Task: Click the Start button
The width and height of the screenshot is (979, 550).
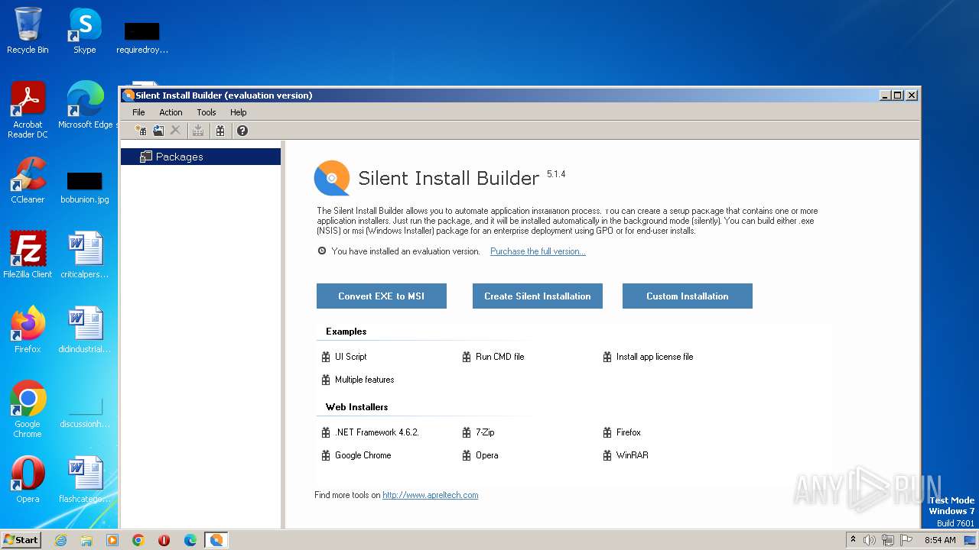Action: (21, 540)
